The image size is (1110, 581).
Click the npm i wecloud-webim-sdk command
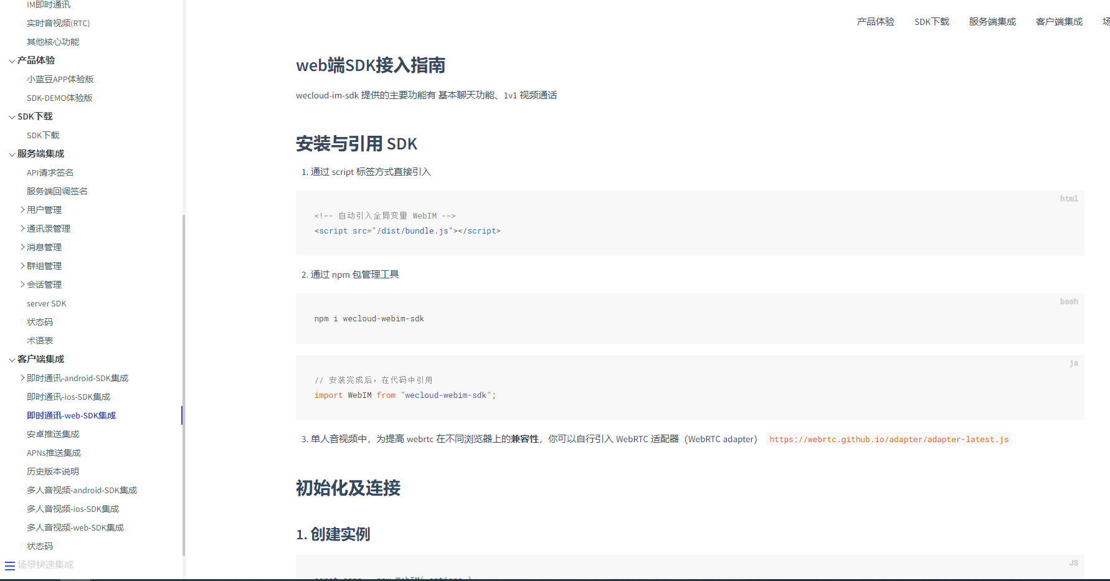point(369,319)
